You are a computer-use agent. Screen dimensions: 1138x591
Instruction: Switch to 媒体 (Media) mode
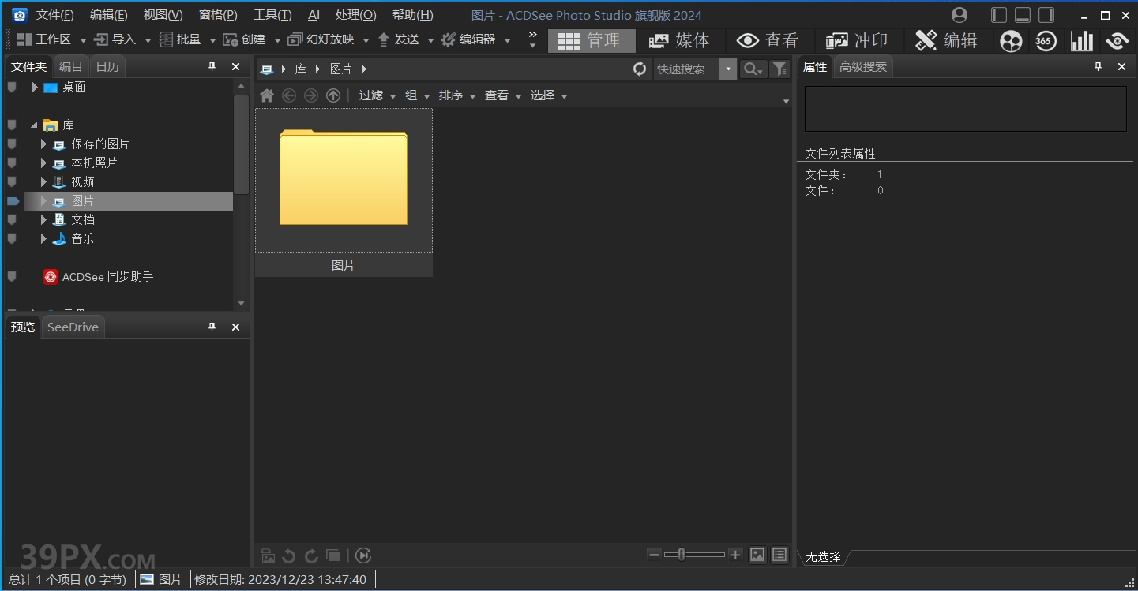[679, 40]
